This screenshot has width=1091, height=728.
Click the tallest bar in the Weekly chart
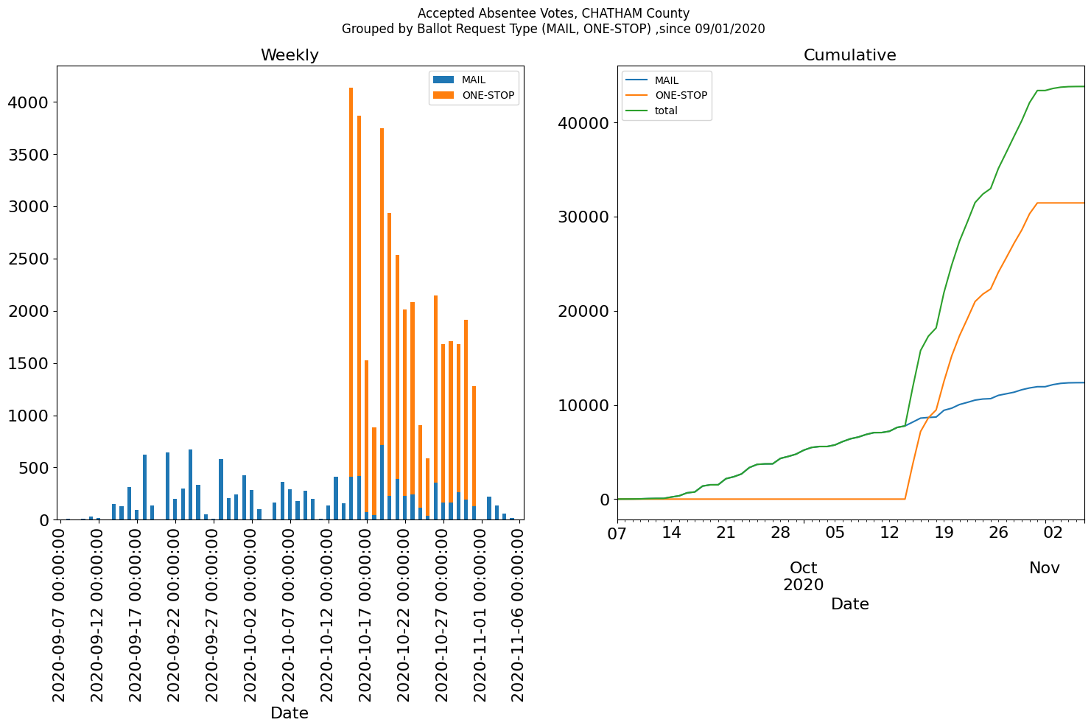351,304
